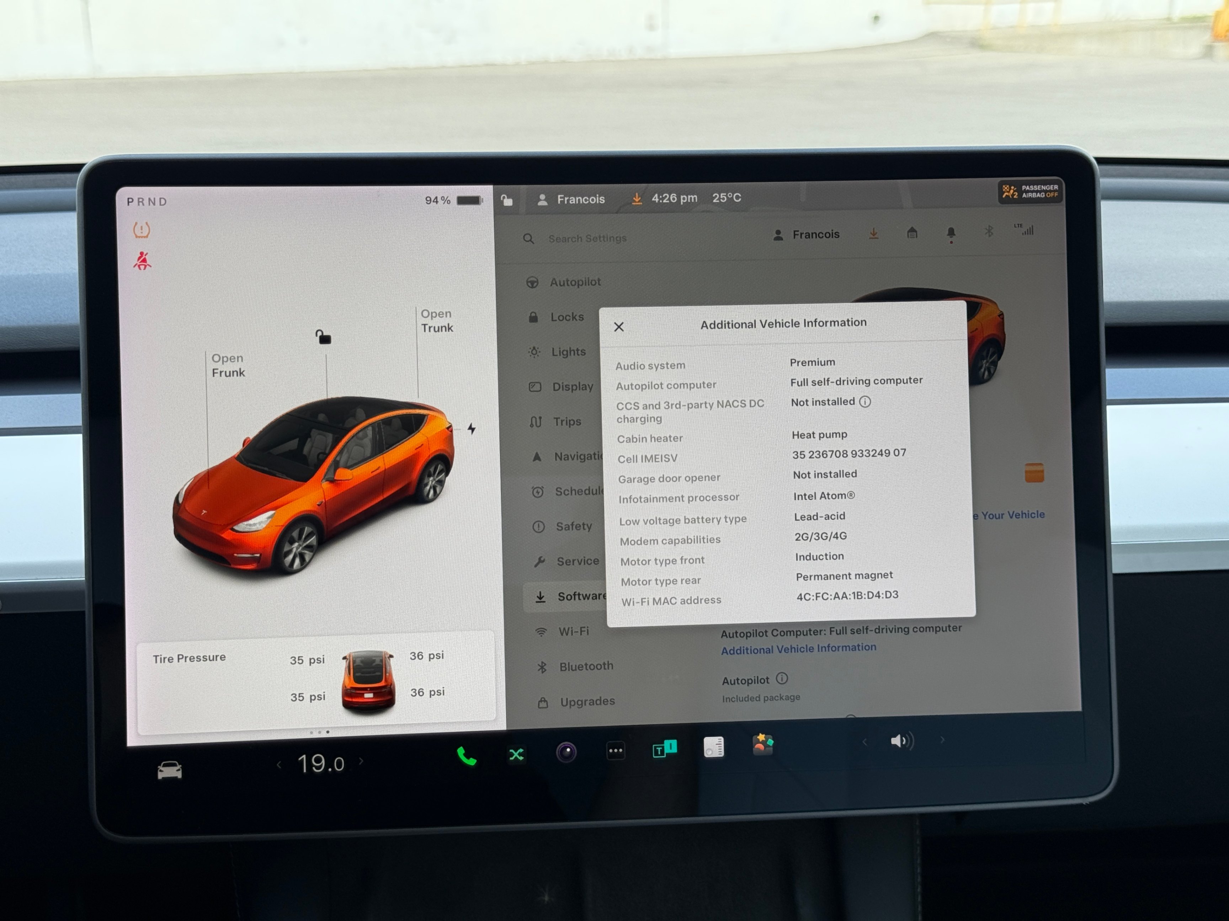
Task: Tap the green phone icon
Action: click(x=466, y=756)
